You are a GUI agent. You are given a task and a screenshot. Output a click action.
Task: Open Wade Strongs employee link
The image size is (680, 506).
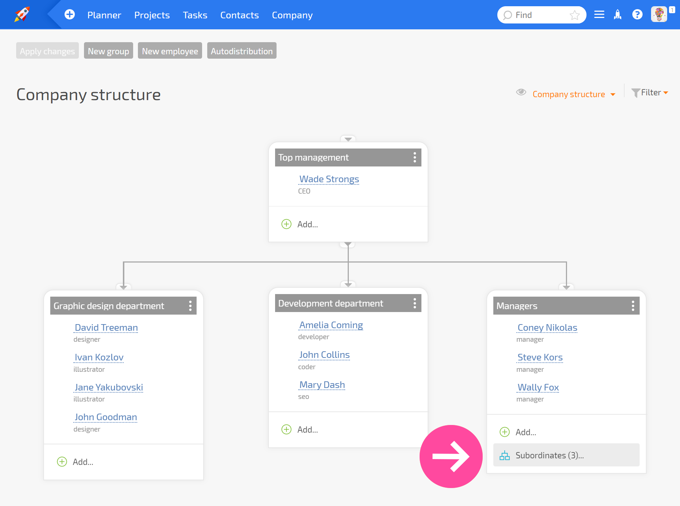pyautogui.click(x=329, y=179)
